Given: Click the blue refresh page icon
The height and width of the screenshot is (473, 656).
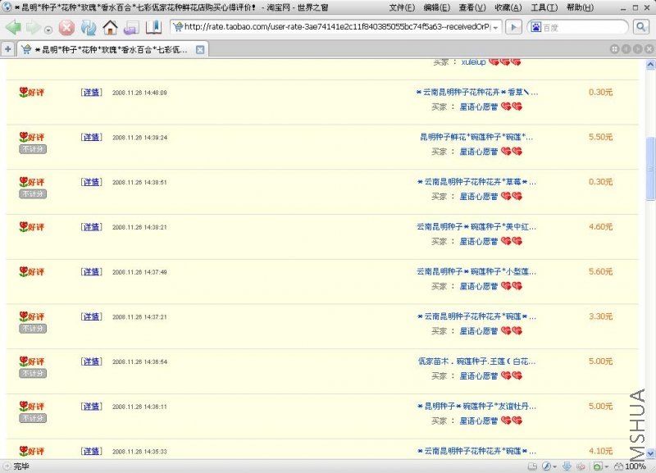Looking at the screenshot, I should click(89, 28).
